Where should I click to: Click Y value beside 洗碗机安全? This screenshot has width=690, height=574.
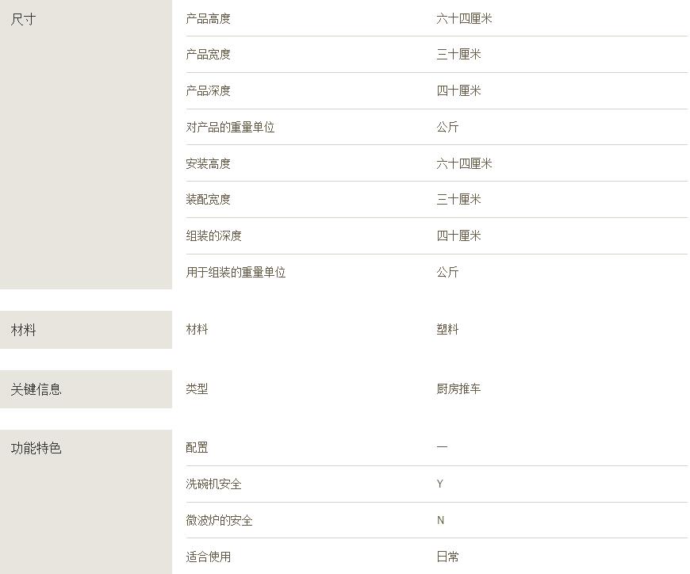tap(440, 484)
